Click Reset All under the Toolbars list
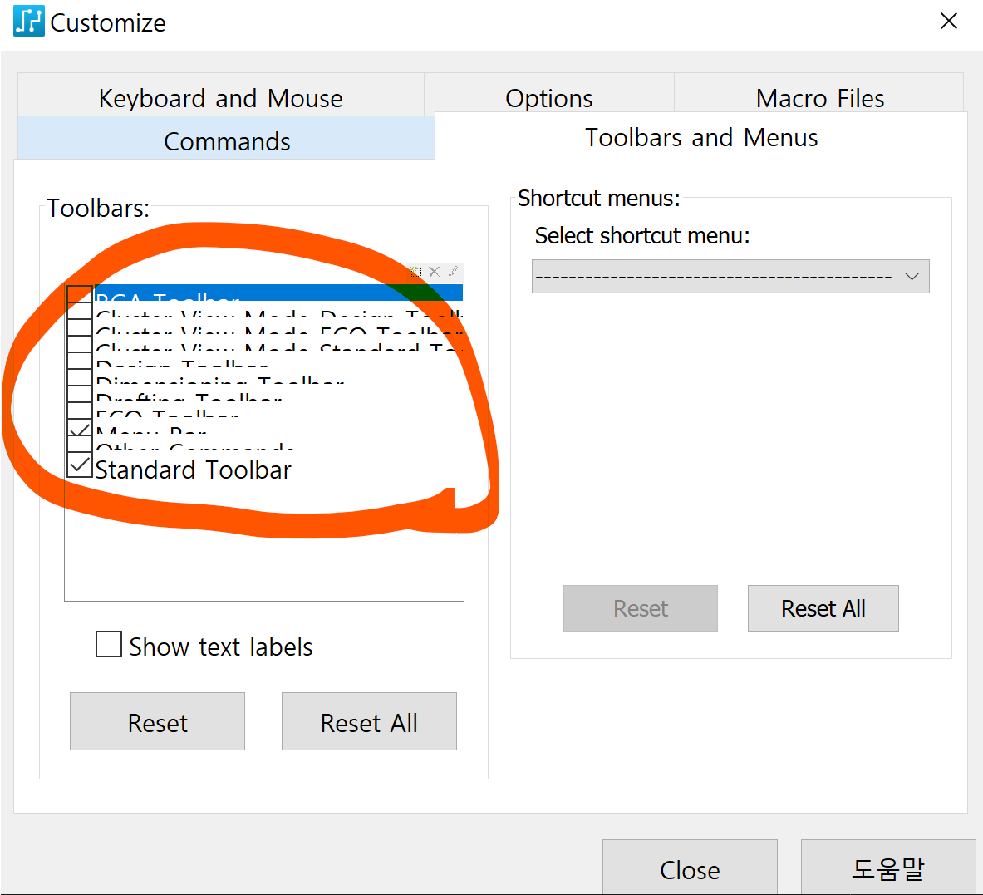983x895 pixels. pos(369,722)
